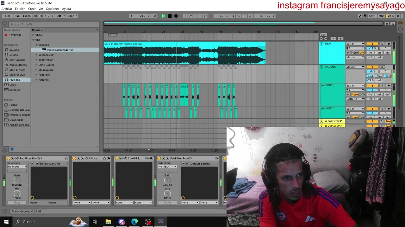This screenshot has width=405, height=227.
Task: Adjust FabFilter Pro-DS Mix knob
Action: click(x=167, y=194)
